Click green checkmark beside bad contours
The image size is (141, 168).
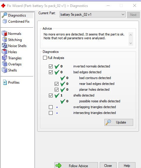tap(63, 78)
